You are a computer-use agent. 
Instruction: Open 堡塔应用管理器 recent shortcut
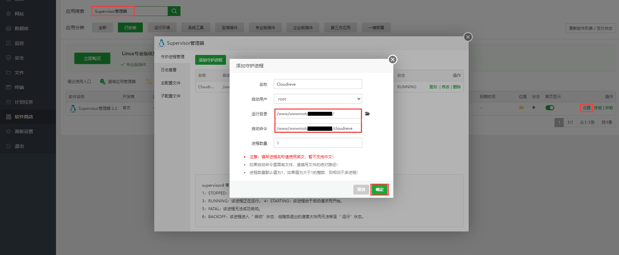pyautogui.click(x=118, y=81)
